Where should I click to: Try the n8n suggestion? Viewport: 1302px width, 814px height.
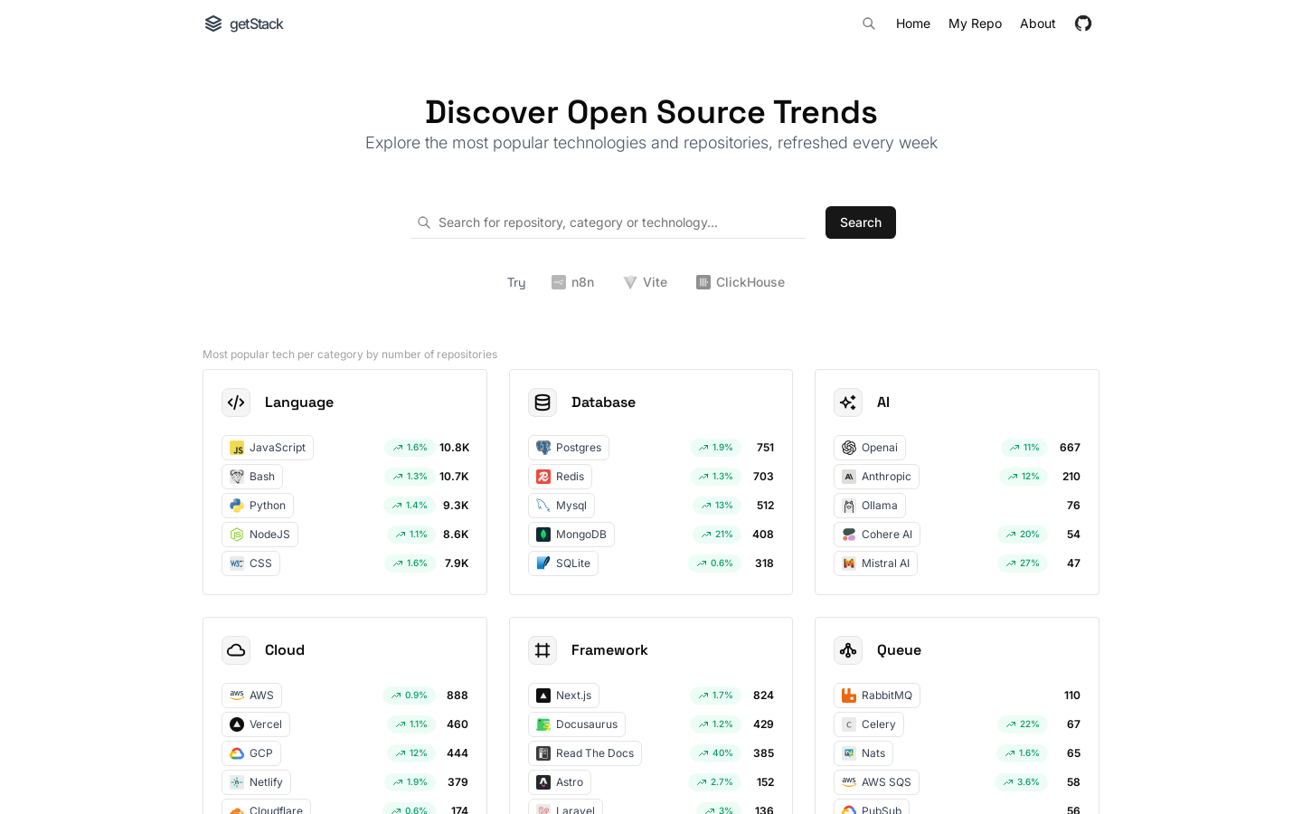573,282
